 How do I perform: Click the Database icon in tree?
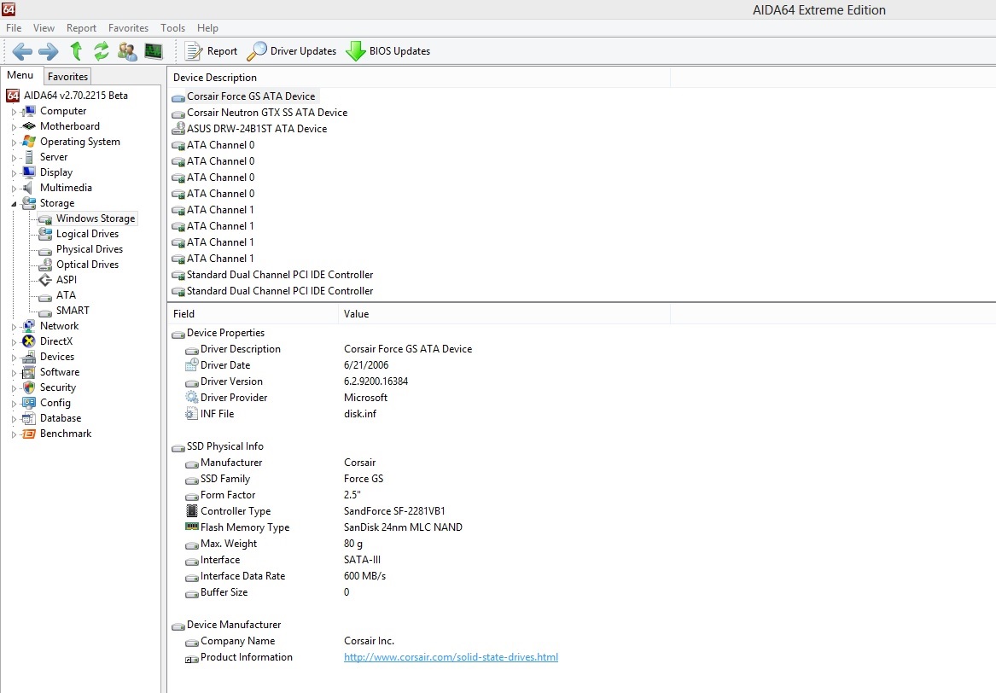pyautogui.click(x=28, y=418)
